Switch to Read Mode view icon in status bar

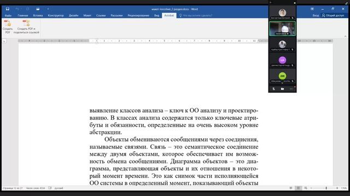click(x=290, y=188)
